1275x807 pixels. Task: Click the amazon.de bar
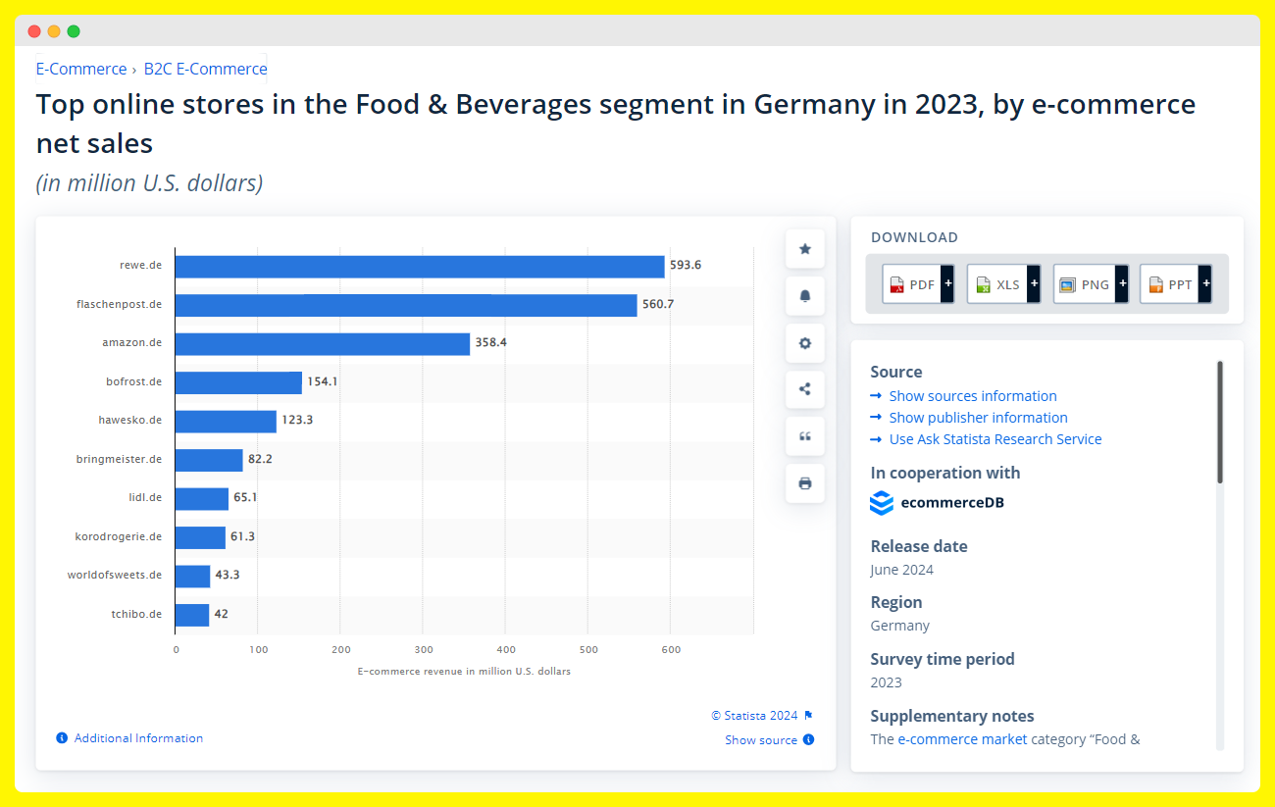(x=323, y=343)
